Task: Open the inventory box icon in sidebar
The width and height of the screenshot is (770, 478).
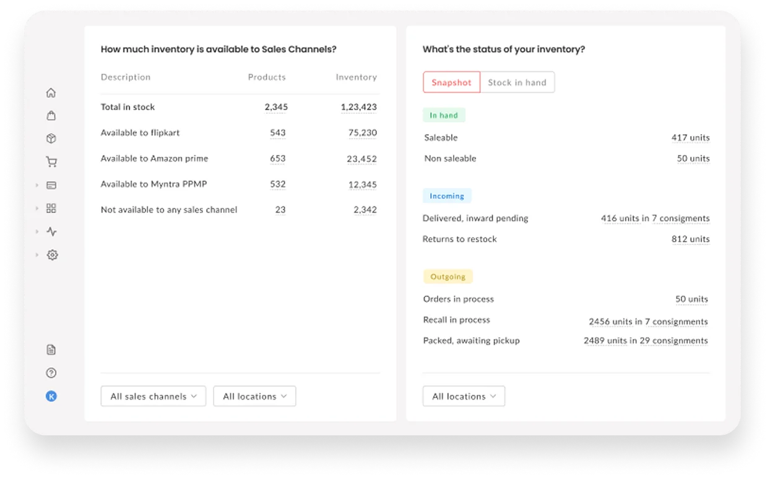Action: point(51,139)
